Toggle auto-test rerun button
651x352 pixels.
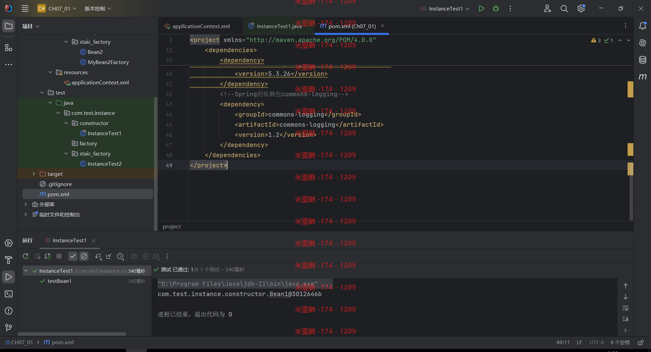[48, 256]
